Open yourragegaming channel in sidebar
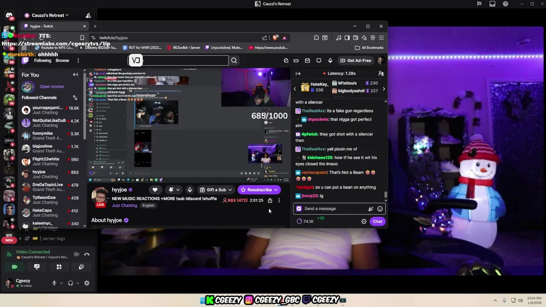This screenshot has width=546, height=307. coord(51,110)
